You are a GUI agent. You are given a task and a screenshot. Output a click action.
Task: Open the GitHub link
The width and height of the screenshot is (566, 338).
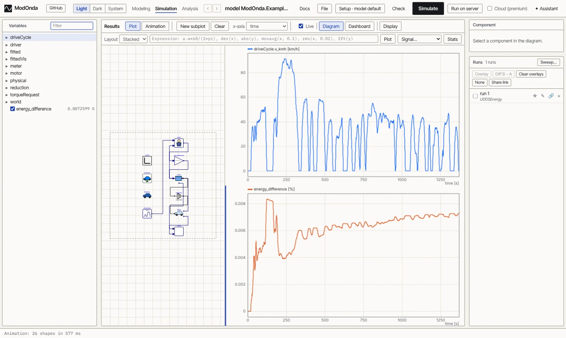click(x=56, y=8)
